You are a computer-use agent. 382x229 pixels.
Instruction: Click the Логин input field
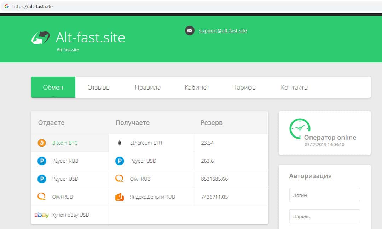coord(324,195)
